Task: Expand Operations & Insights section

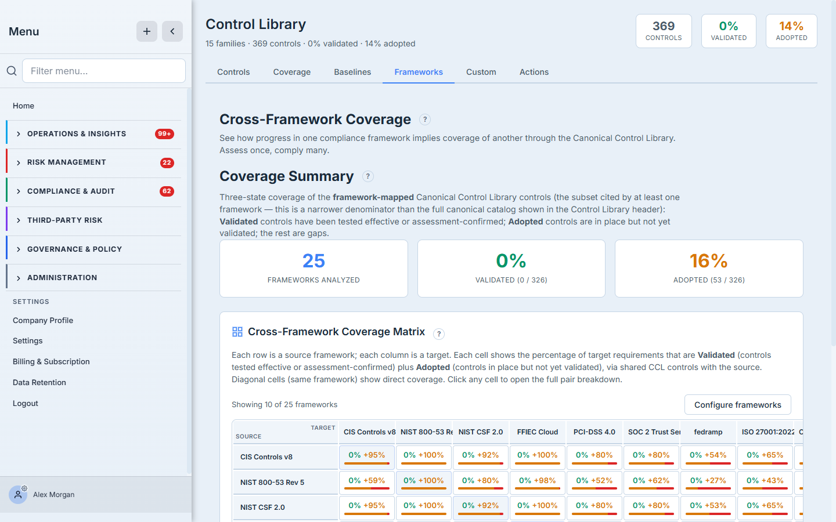Action: point(93,134)
